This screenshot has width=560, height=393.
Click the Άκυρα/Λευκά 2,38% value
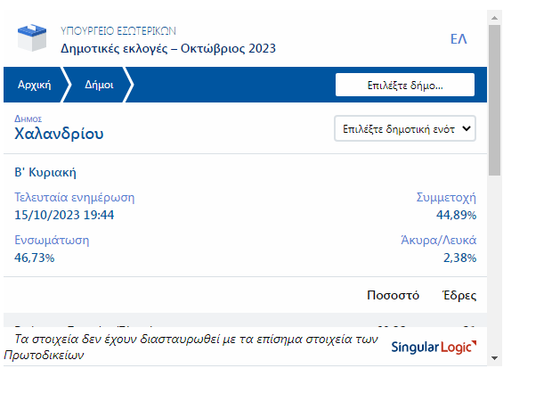coord(459,258)
